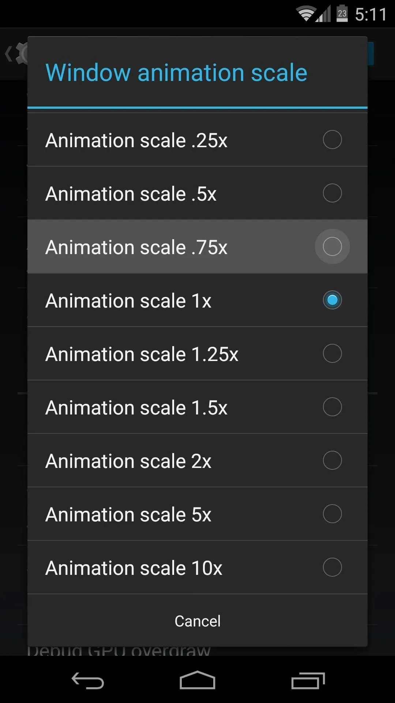This screenshot has width=395, height=703.
Task: Tap the Android back navigation icon
Action: [88, 681]
